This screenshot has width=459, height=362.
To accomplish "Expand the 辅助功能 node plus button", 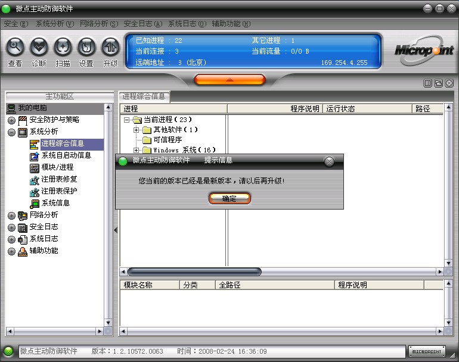I will [x=11, y=251].
